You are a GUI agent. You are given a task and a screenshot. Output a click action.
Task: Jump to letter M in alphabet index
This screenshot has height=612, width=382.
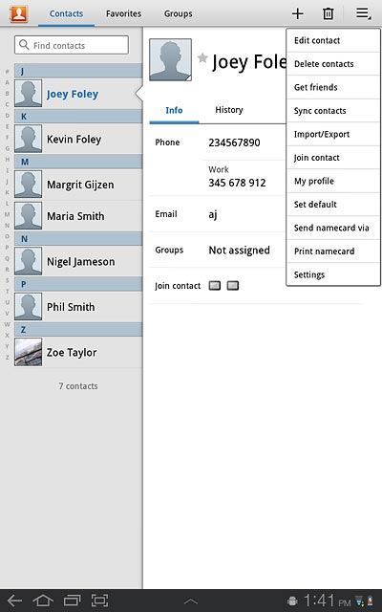coord(7,214)
